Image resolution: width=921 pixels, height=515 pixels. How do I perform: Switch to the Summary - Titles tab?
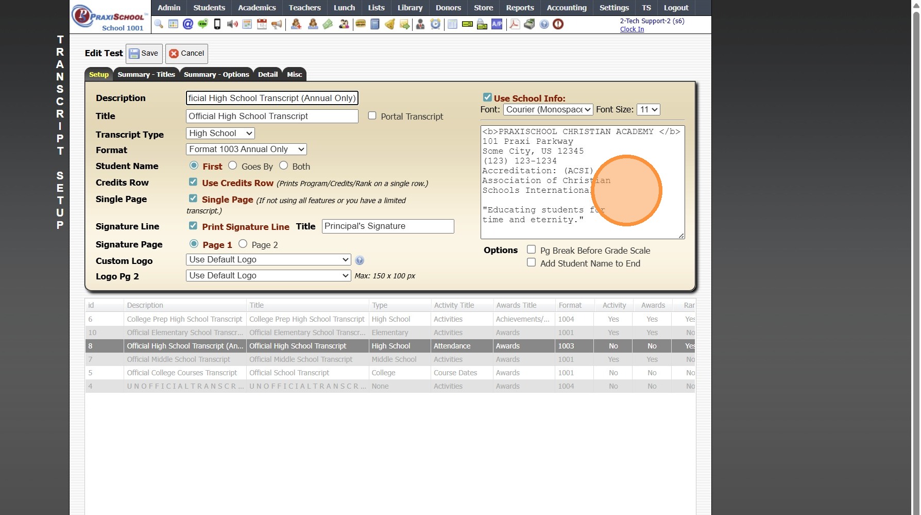point(146,75)
